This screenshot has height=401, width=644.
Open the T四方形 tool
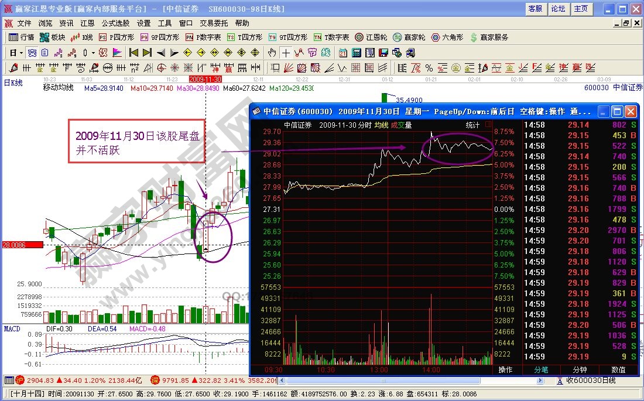[244, 37]
